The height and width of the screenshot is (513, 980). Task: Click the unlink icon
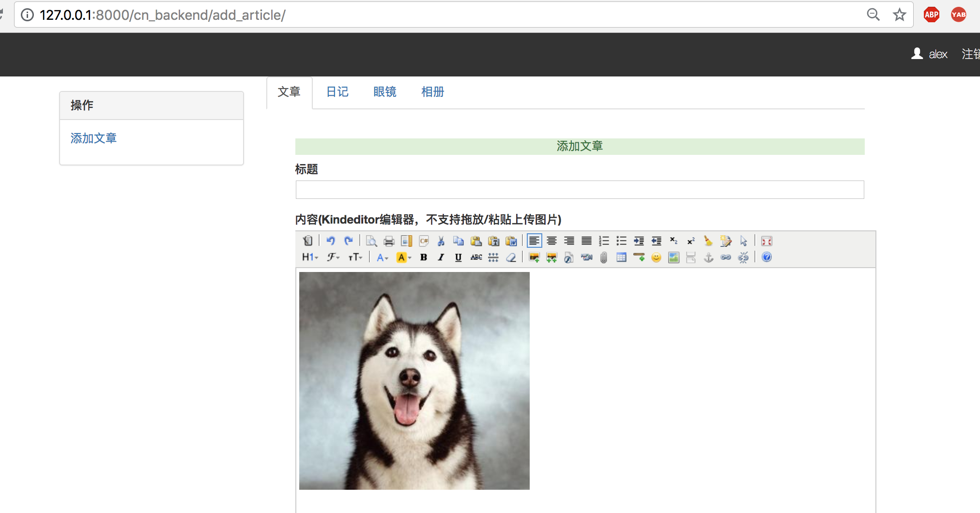(743, 257)
